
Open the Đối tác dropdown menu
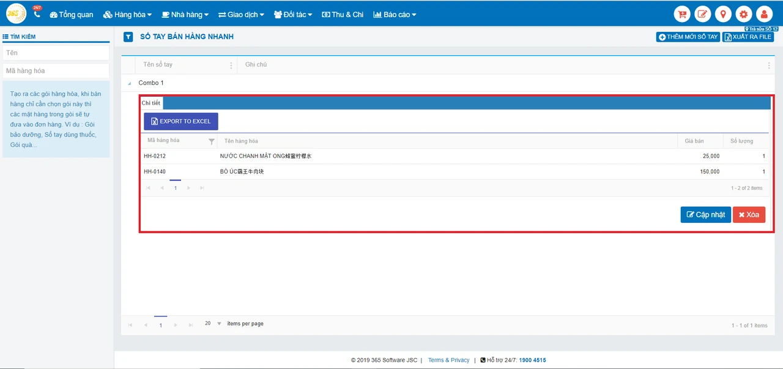tap(293, 15)
